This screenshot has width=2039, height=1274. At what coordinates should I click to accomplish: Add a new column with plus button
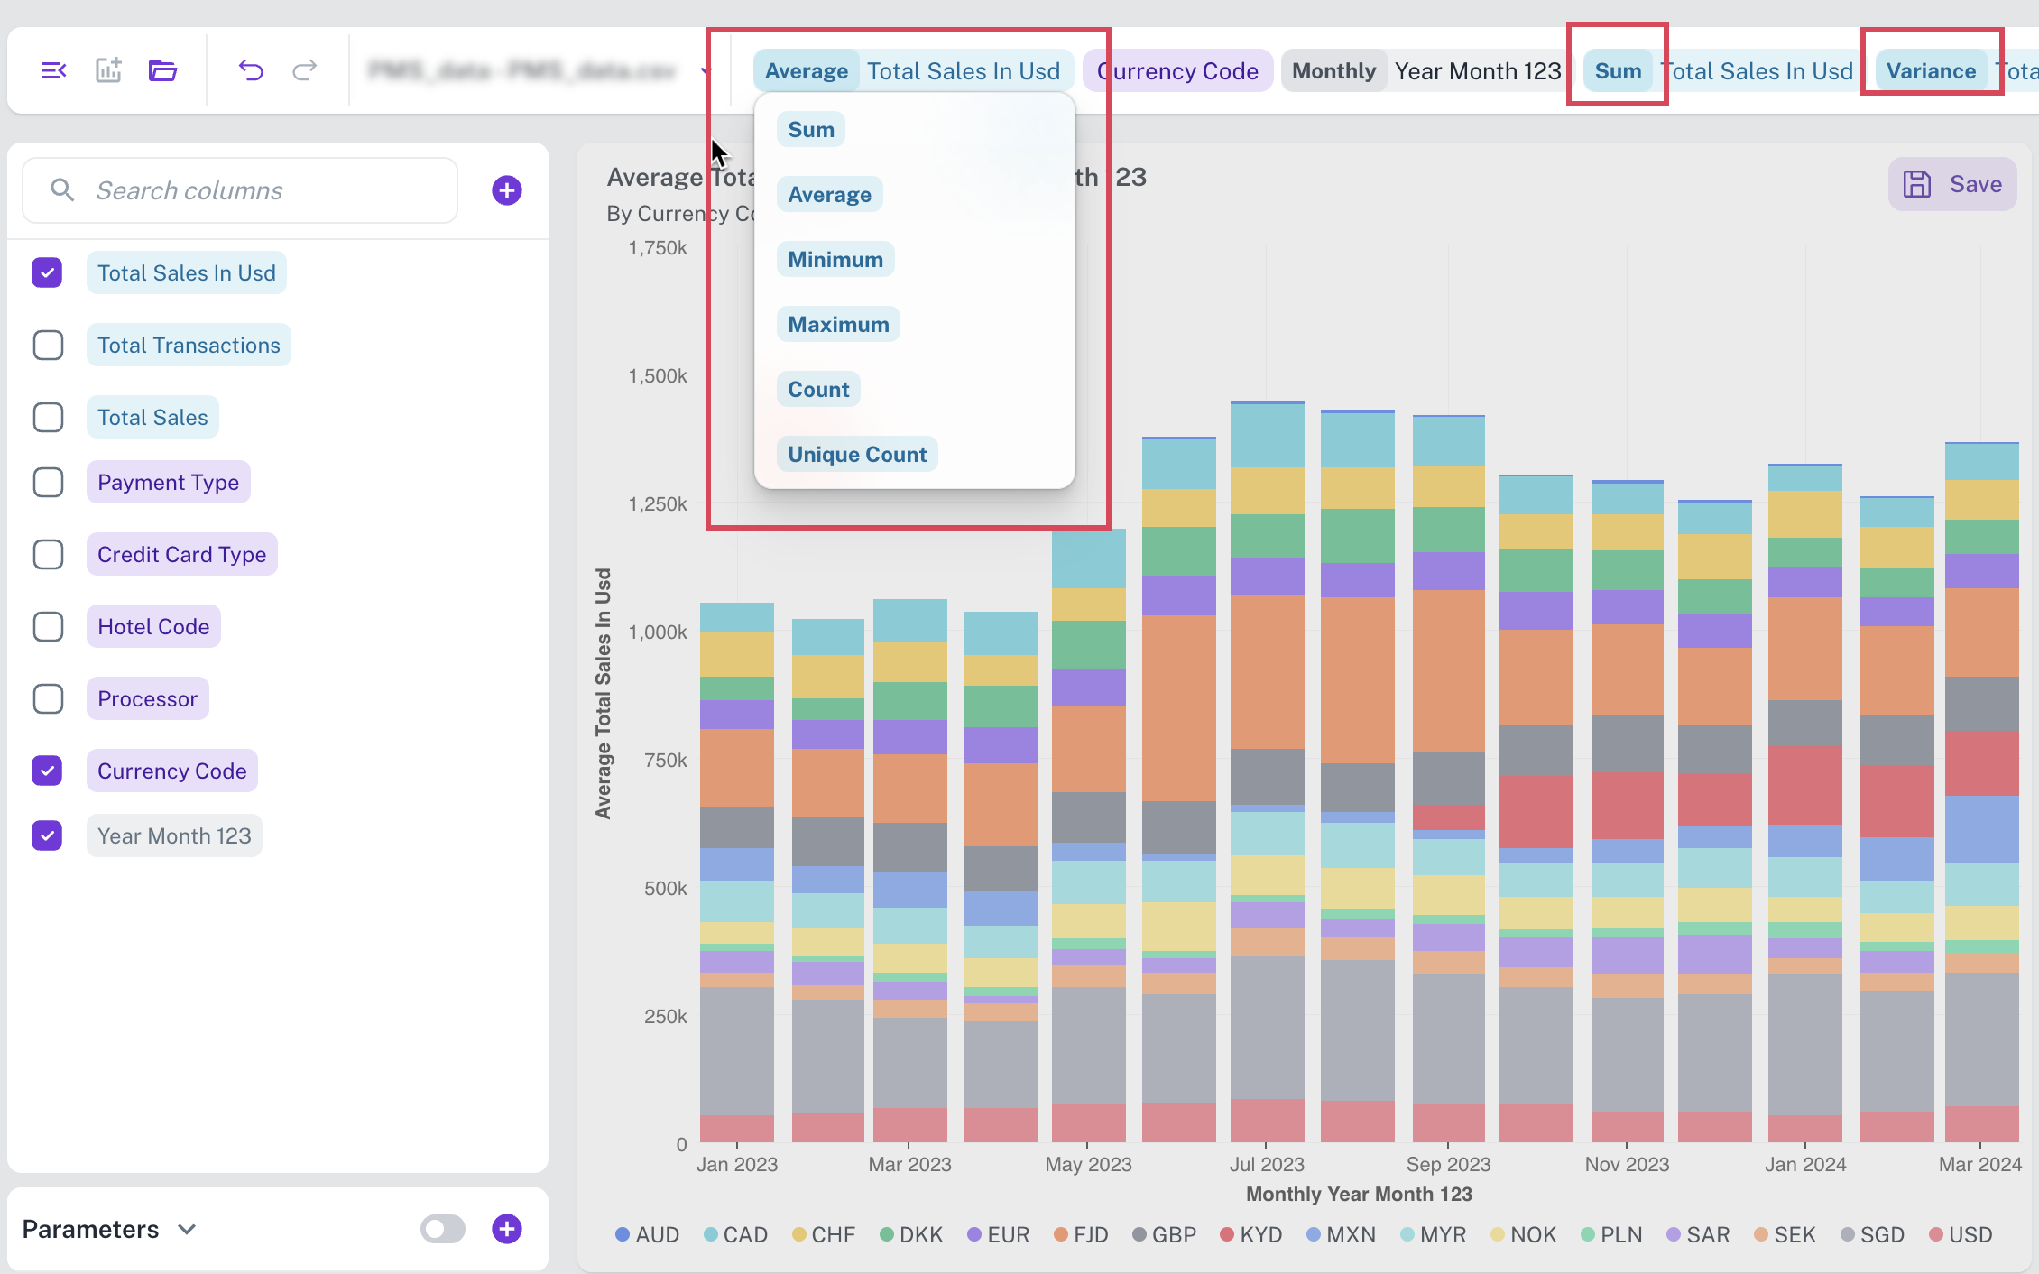click(x=507, y=190)
